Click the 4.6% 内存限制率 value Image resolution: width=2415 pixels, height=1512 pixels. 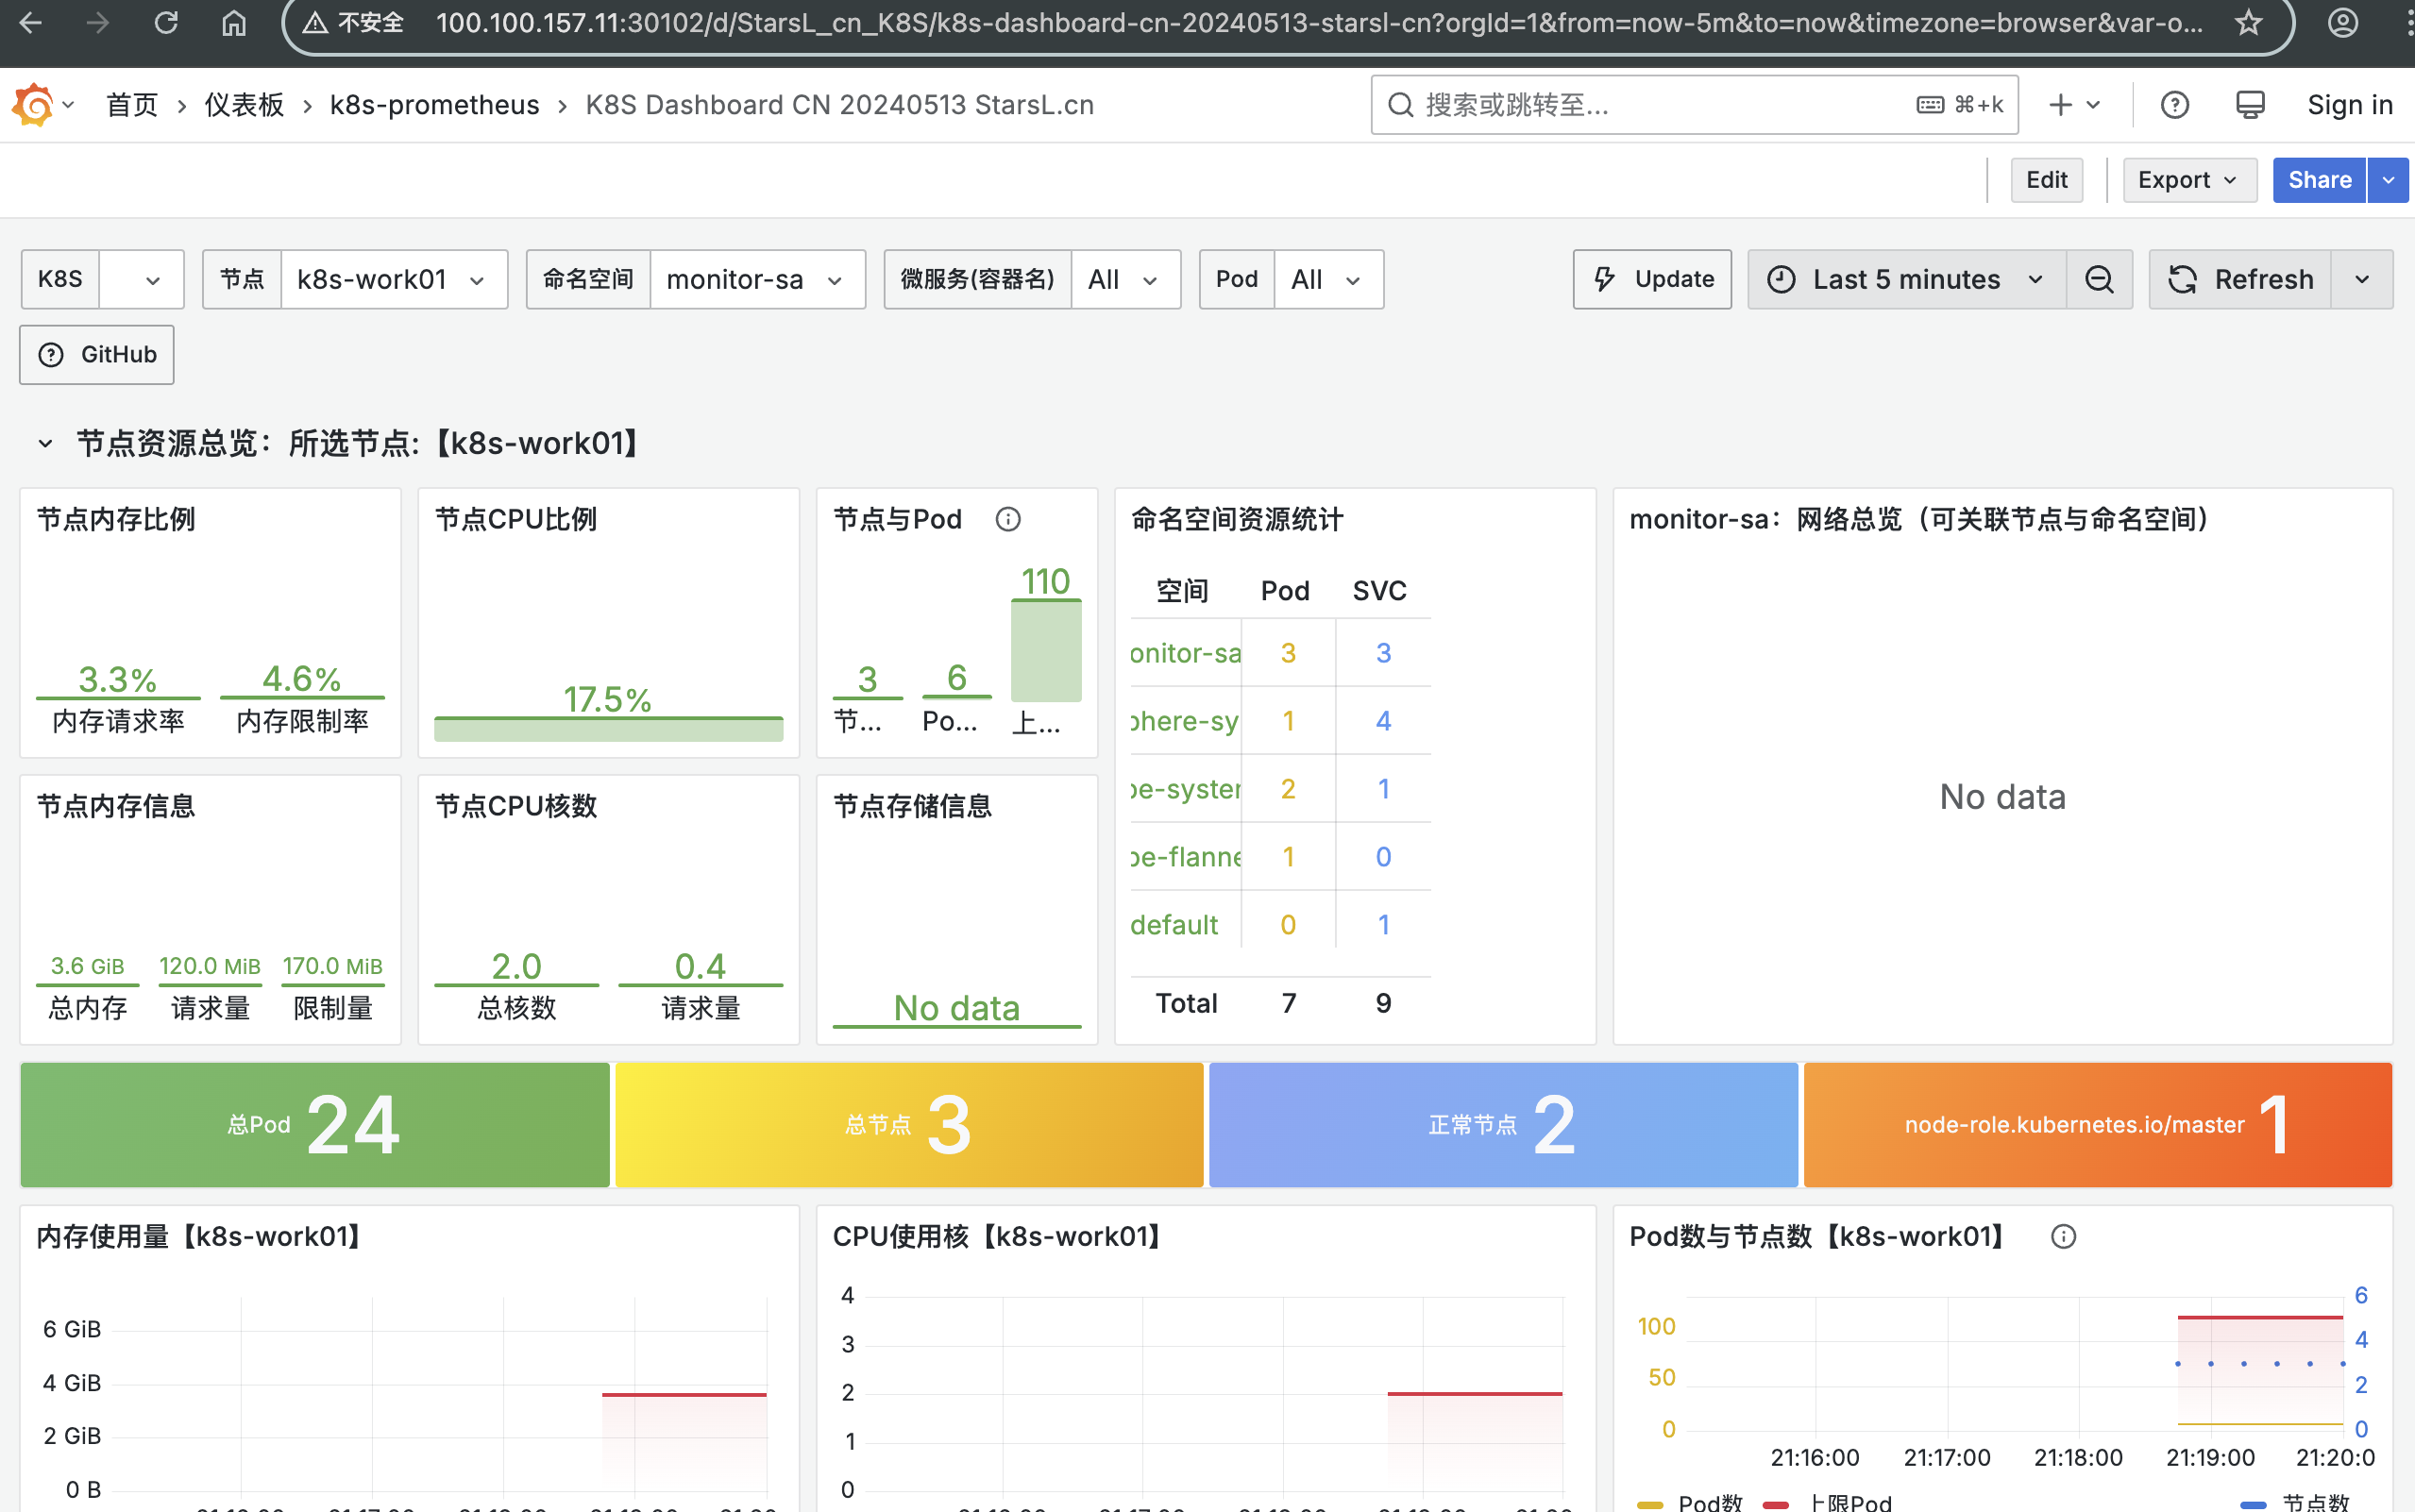click(x=302, y=679)
